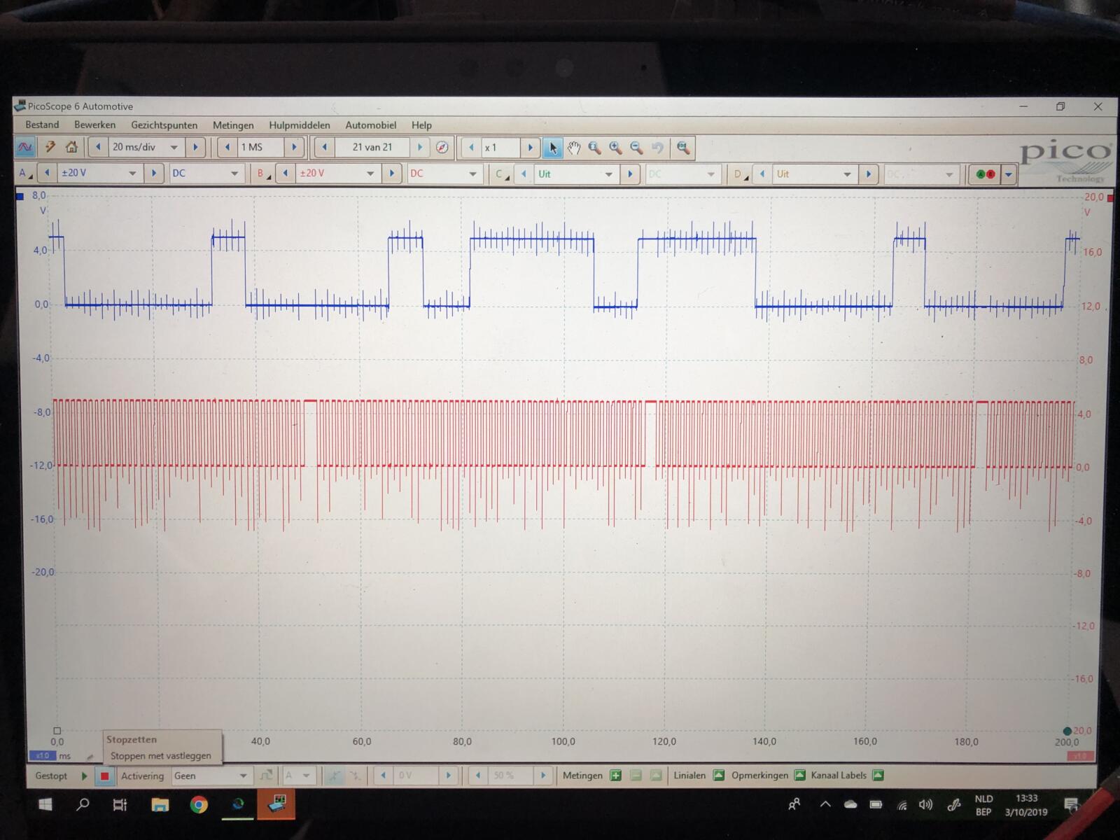Viewport: 1120px width, 840px height.
Task: Stop capture with red square button
Action: (104, 776)
